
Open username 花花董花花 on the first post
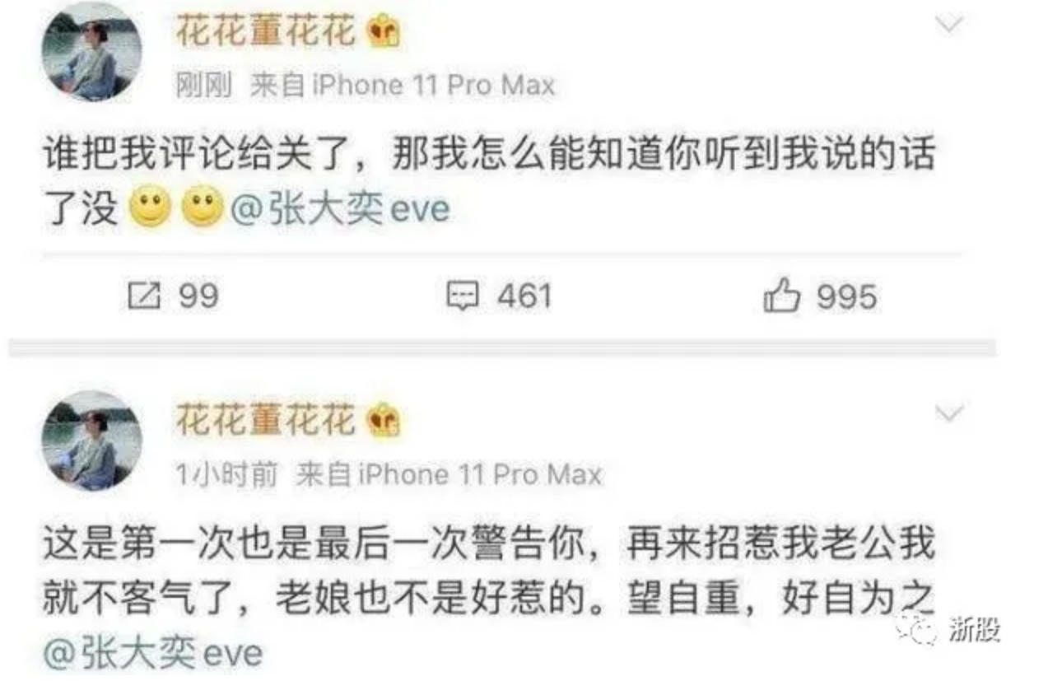pyautogui.click(x=265, y=32)
